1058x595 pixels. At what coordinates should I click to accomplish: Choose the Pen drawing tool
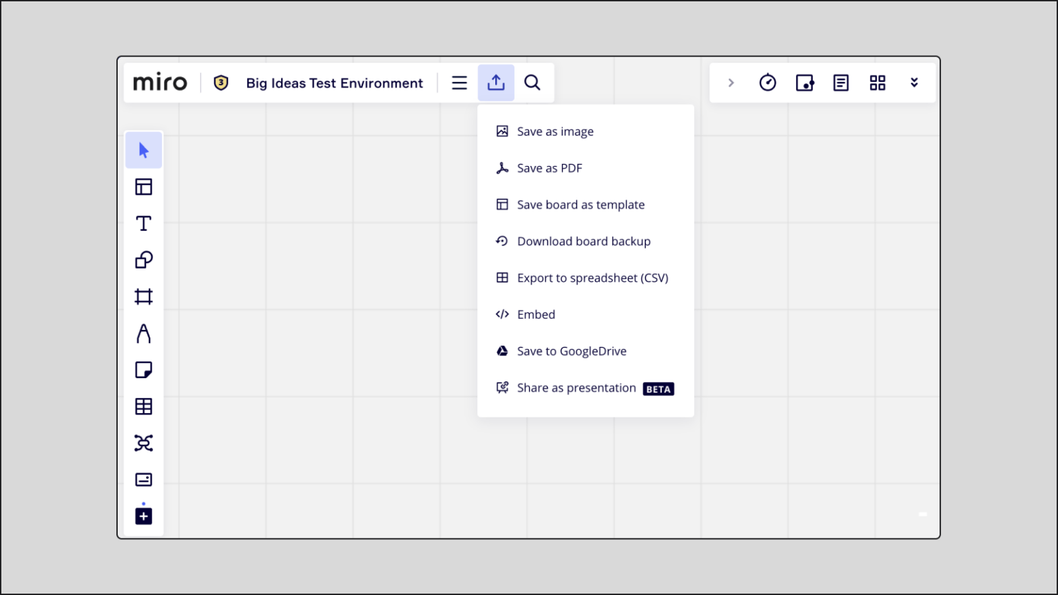click(x=143, y=333)
